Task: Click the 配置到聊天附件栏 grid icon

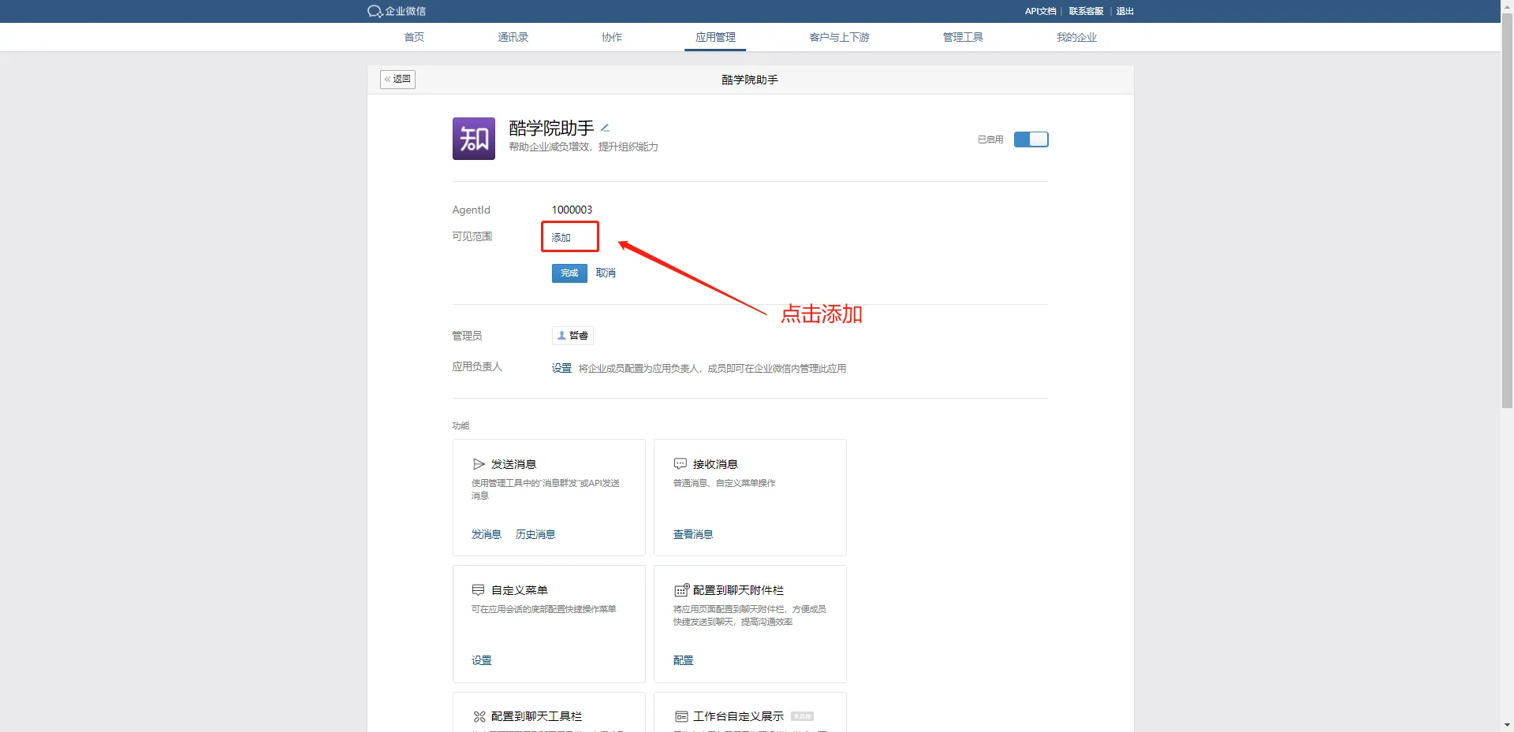Action: [681, 590]
